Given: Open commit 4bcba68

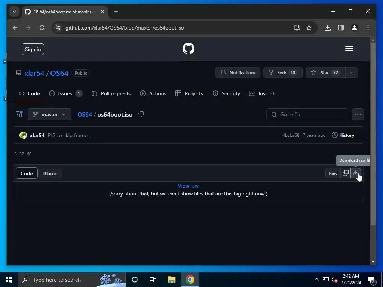Looking at the screenshot, I should coord(291,135).
